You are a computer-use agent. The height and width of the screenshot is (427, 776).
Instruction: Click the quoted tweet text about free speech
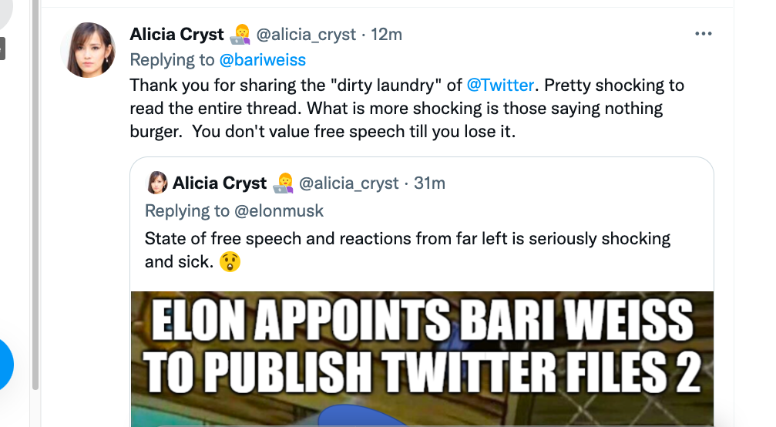pos(408,250)
